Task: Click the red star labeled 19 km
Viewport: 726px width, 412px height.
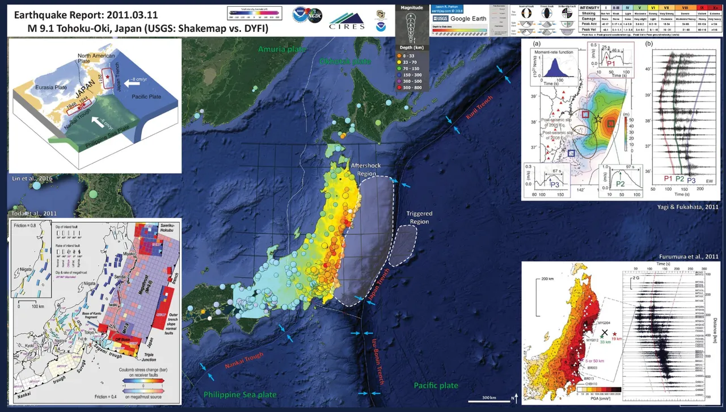Action: tap(615, 334)
